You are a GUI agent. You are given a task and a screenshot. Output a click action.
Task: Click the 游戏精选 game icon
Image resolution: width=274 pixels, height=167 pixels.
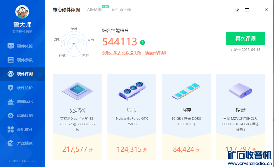click(11, 143)
